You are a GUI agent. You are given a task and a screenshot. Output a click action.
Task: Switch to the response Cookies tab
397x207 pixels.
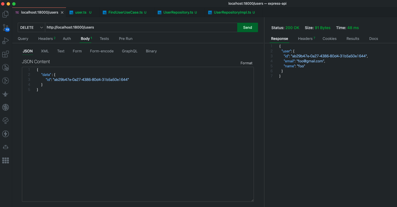tap(329, 39)
